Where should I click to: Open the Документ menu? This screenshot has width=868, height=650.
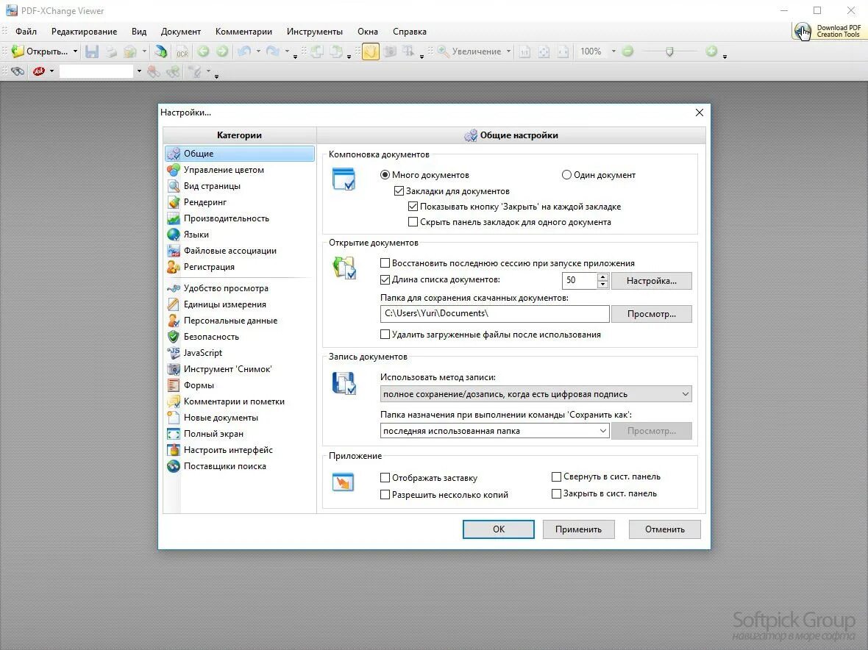pos(180,32)
